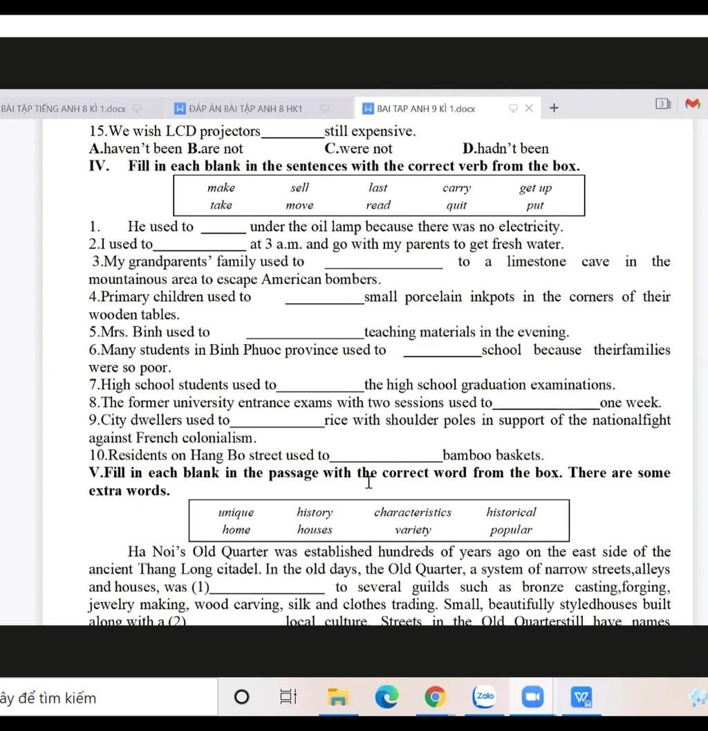Click answer option 'D.hadn't been'
Screen dimensions: 708x731
click(505, 148)
